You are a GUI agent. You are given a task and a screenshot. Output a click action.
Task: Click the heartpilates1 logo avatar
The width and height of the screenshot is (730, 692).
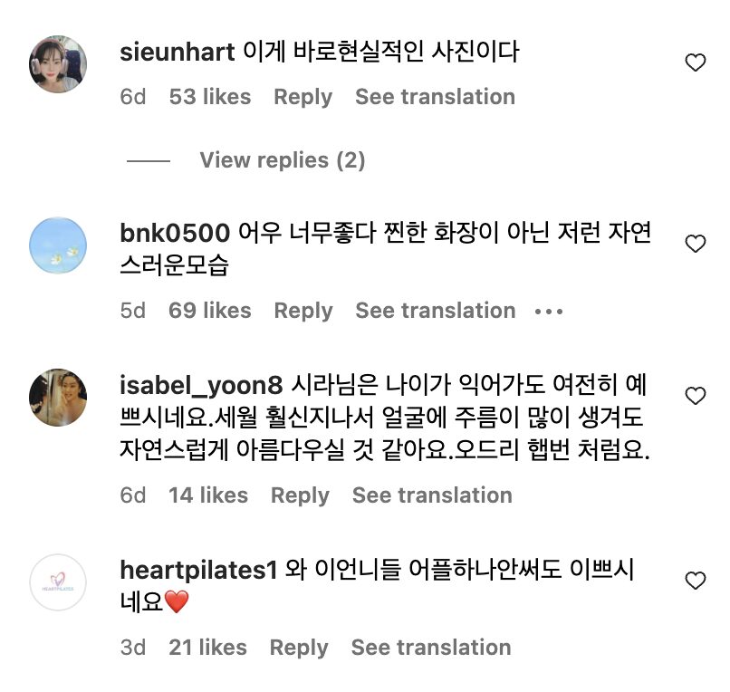pos(58,582)
